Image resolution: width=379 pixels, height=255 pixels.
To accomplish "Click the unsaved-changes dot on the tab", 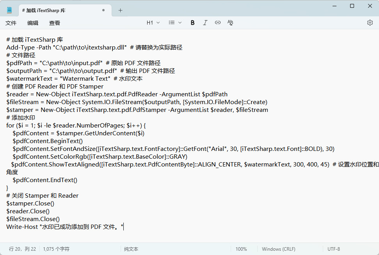I will click(x=103, y=10).
